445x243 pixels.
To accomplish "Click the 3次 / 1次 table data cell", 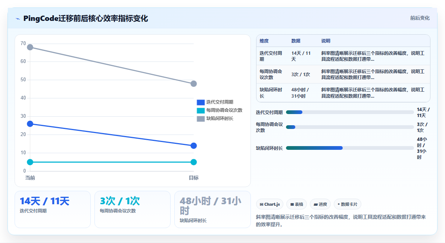I will click(303, 74).
